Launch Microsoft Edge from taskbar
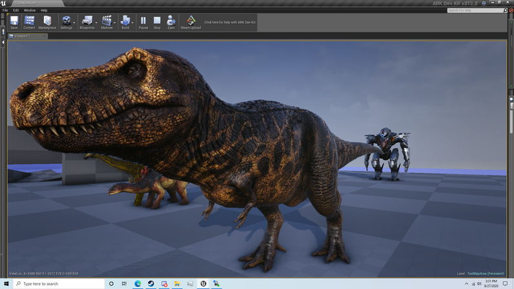The height and width of the screenshot is (289, 514). click(138, 283)
